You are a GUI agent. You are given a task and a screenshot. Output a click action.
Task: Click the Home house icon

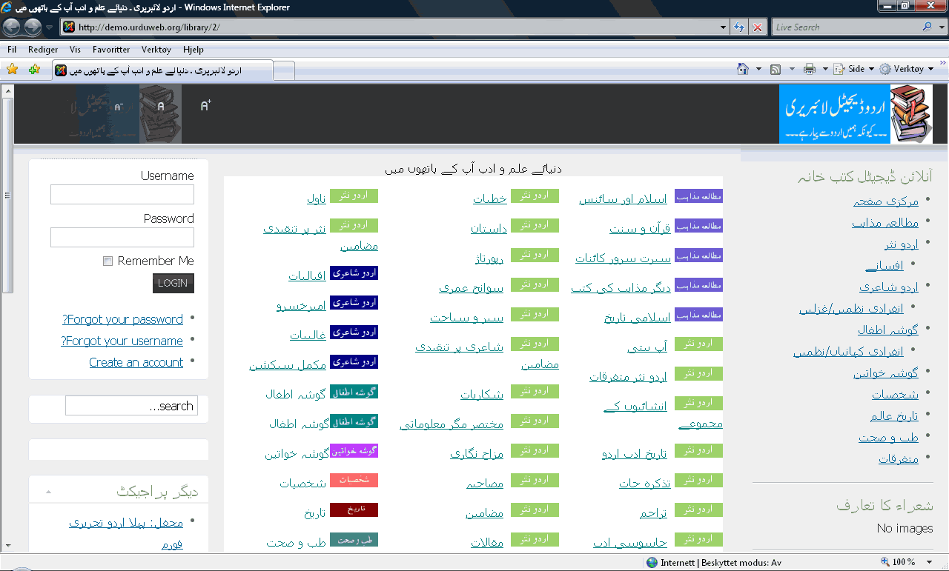point(743,69)
